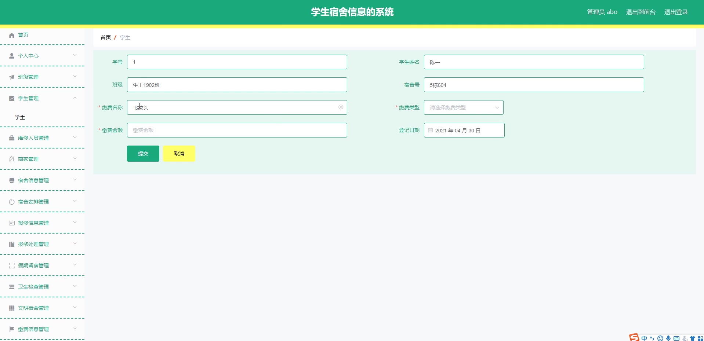Select the 个人中心 person icon
Screen dimensions: 704x341
(11, 56)
